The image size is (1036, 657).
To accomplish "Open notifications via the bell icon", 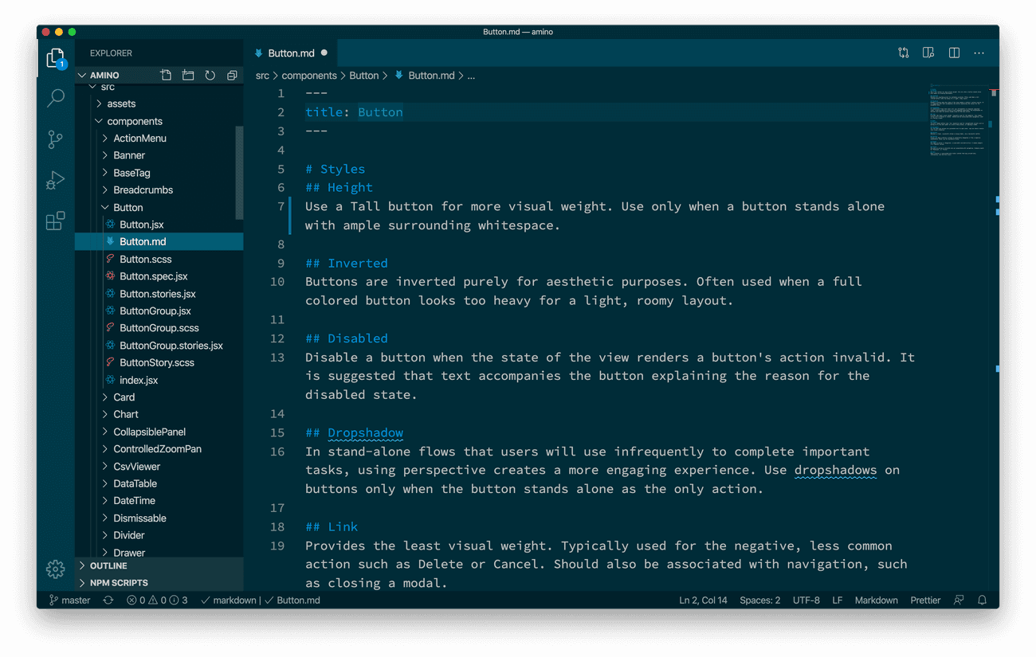I will (x=982, y=600).
